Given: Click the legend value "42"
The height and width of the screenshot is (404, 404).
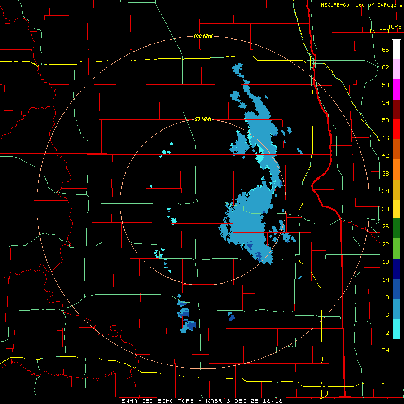Looking at the screenshot, I should click(x=386, y=156).
